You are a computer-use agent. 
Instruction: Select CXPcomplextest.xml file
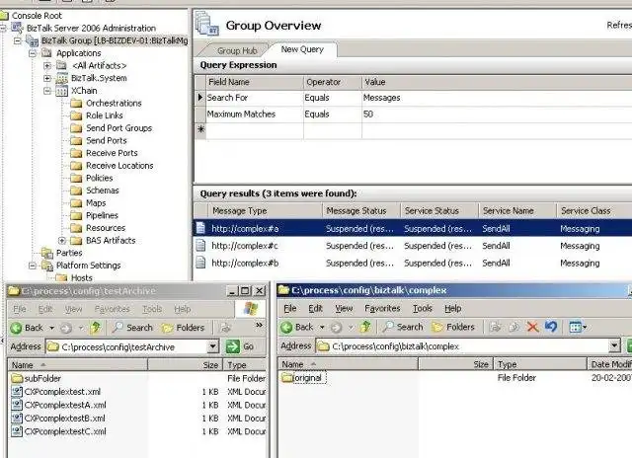pyautogui.click(x=62, y=392)
